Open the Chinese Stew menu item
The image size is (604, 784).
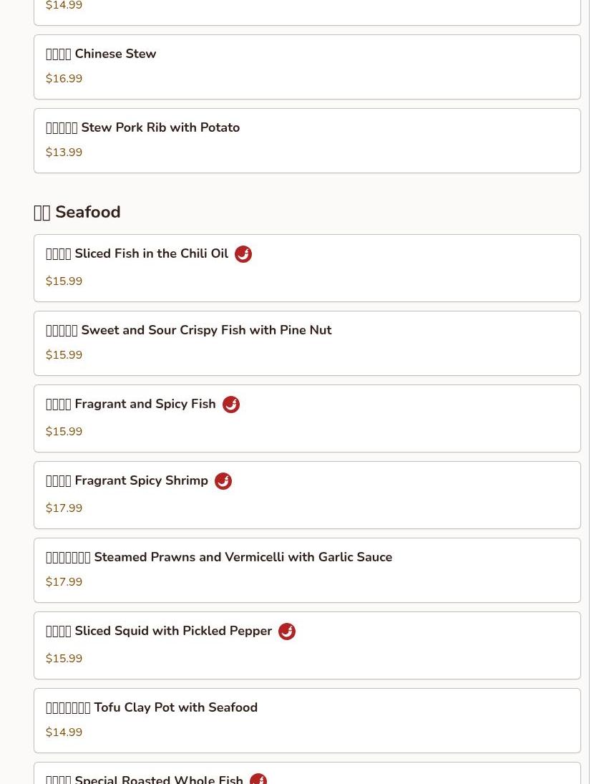(x=101, y=54)
